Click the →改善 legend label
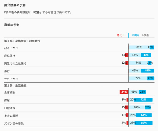158x131 pixels. pyautogui.click(x=145, y=35)
